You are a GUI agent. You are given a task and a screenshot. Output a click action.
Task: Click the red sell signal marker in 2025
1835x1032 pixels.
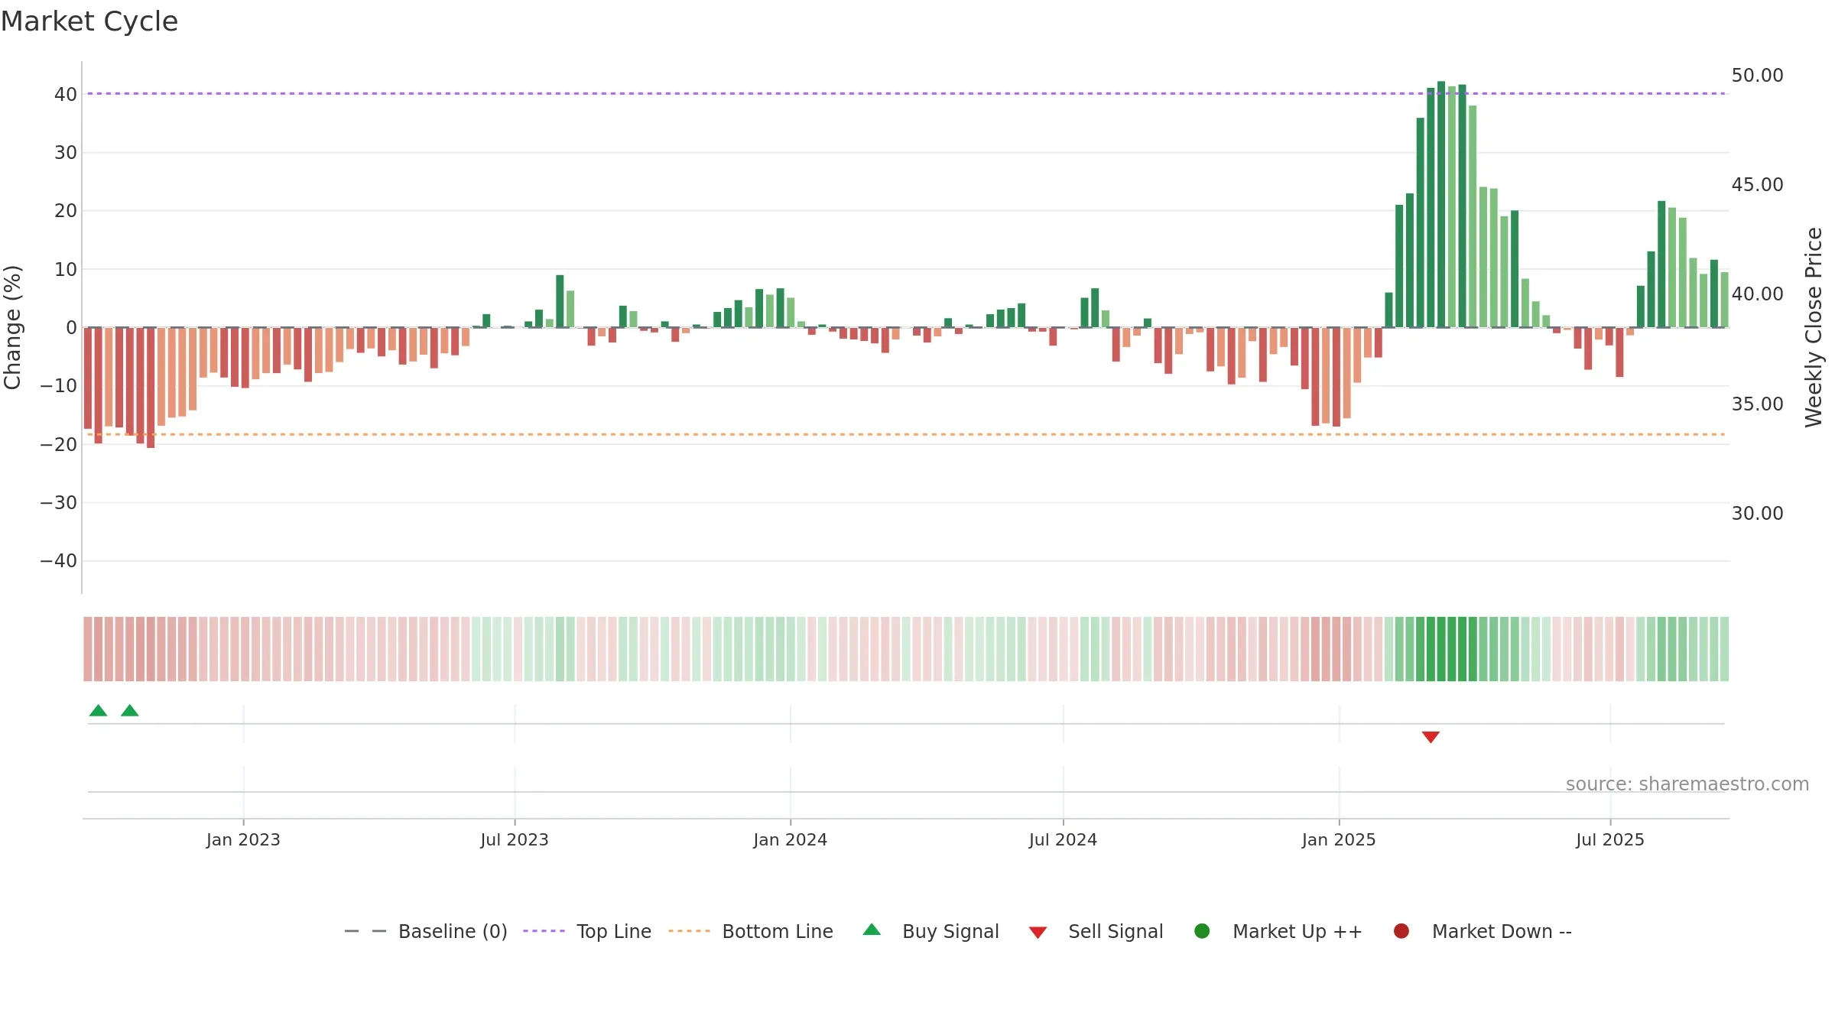point(1431,737)
